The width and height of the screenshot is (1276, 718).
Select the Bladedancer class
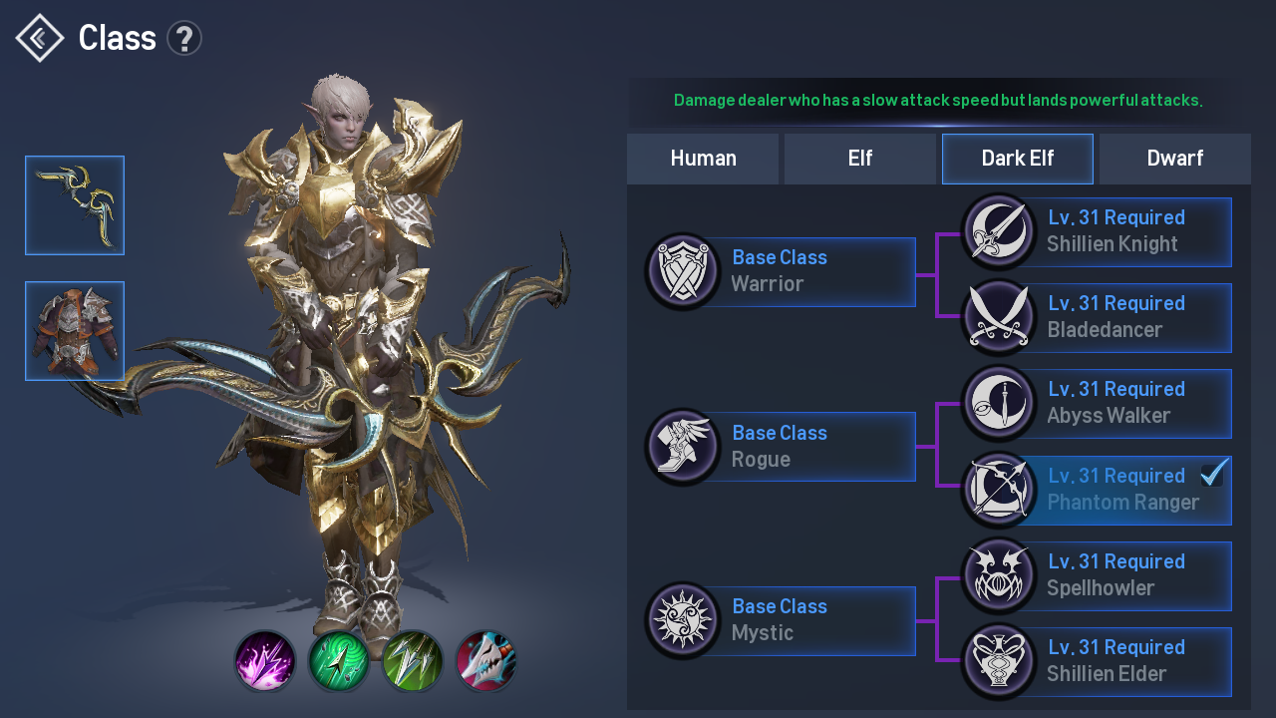point(1097,317)
